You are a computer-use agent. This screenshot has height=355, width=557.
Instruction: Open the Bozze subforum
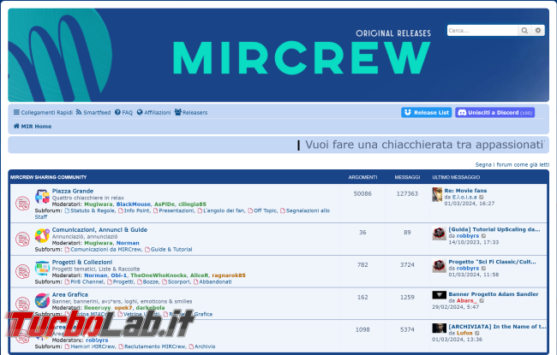click(150, 281)
